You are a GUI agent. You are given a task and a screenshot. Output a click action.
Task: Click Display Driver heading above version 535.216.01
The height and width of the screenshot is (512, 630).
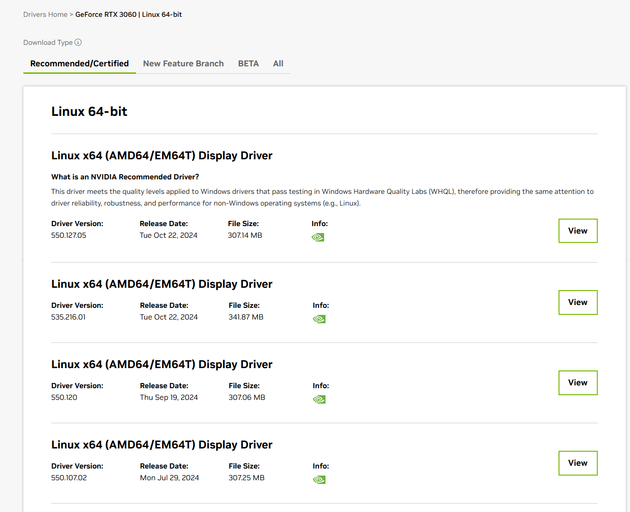(x=162, y=284)
